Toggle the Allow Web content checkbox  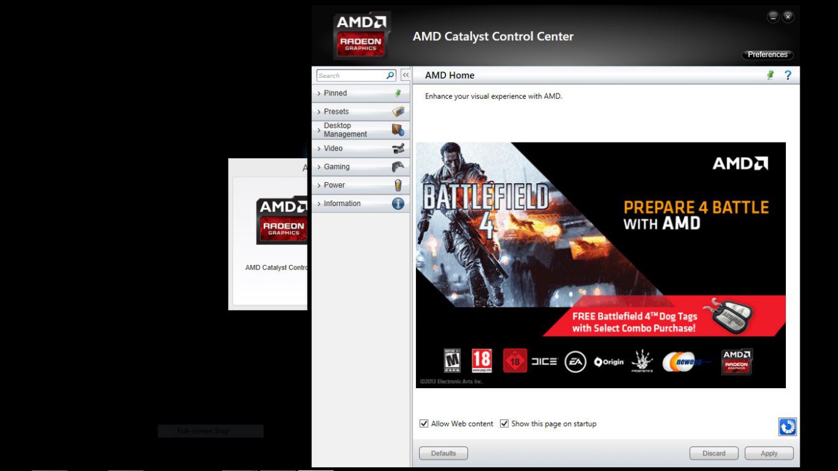(424, 424)
